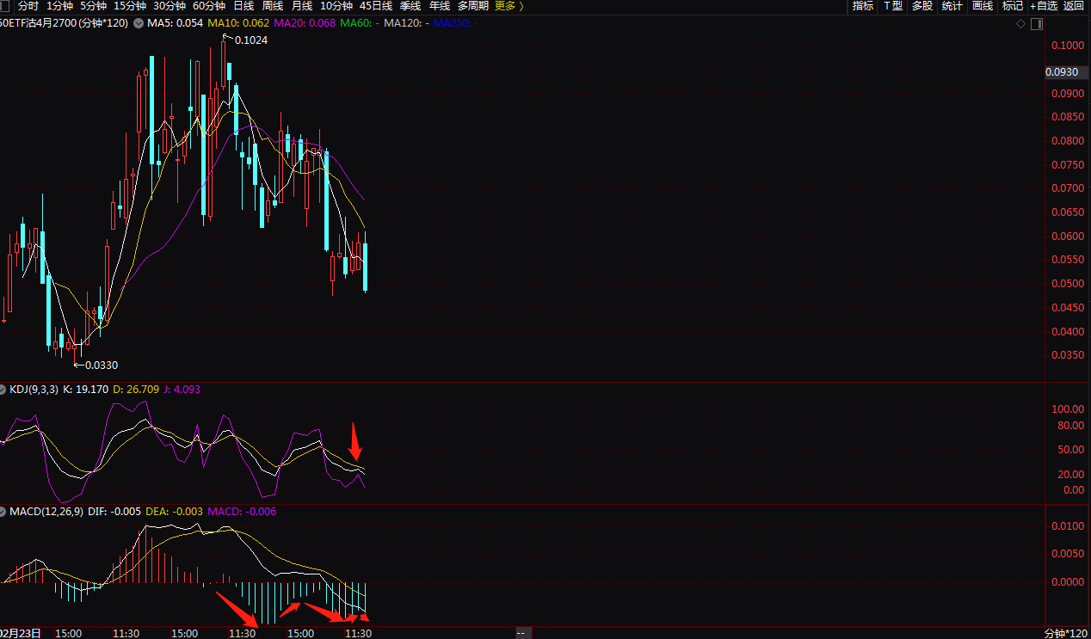Open the 指标 indicator menu
This screenshot has height=639, width=1091.
[862, 6]
